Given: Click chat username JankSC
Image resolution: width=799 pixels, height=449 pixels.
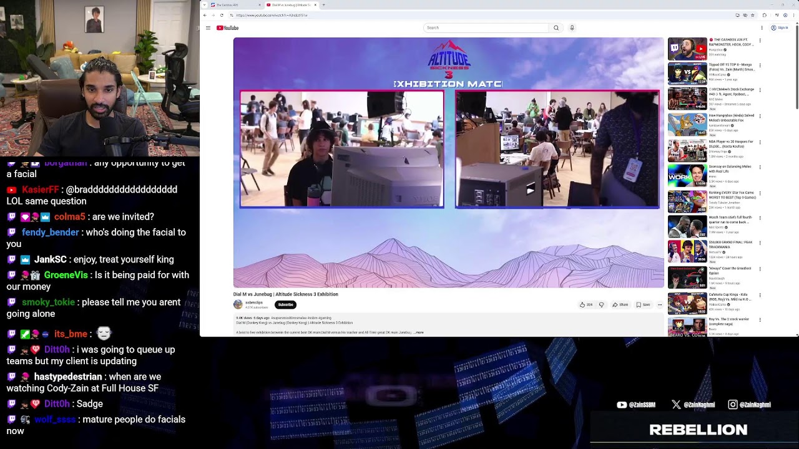Looking at the screenshot, I should 51,259.
